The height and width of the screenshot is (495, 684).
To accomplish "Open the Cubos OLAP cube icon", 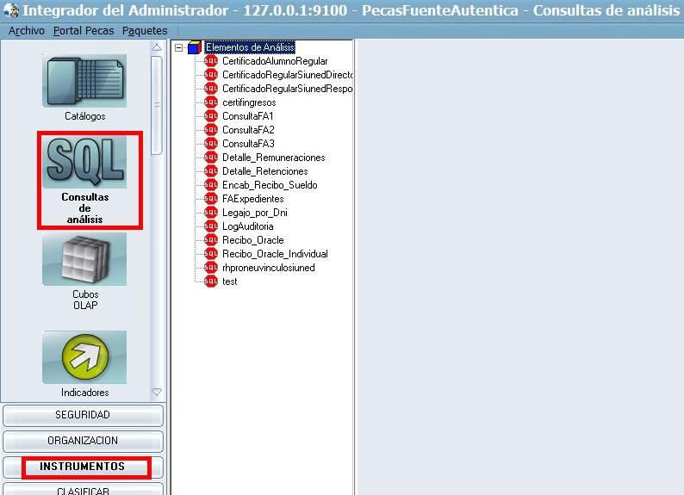I will 84,259.
